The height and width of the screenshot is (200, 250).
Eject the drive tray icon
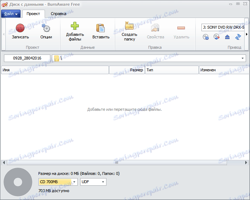(x=227, y=37)
